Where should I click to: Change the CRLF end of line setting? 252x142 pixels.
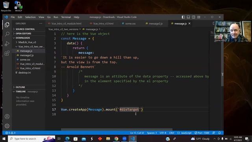172,133
